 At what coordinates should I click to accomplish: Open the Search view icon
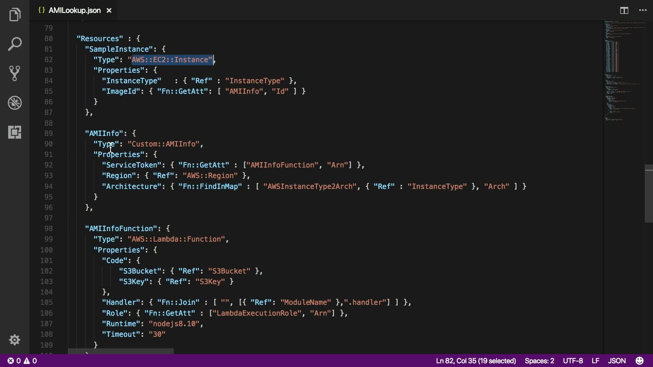tap(15, 44)
